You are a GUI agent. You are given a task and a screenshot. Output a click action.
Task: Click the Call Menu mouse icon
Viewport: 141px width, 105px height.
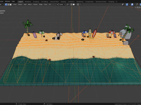(x=44, y=104)
